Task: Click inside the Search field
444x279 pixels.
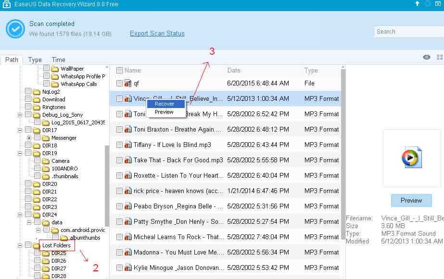Action: point(409,31)
